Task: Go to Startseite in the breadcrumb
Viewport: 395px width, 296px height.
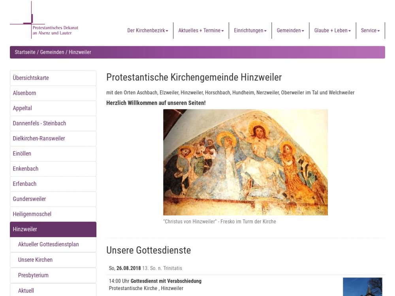Action: click(x=25, y=52)
